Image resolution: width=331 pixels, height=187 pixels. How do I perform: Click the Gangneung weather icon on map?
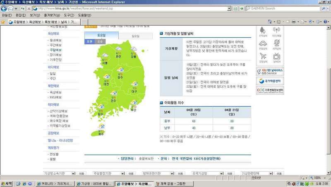click(134, 49)
